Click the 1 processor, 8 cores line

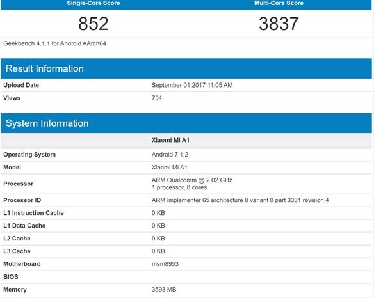[x=179, y=187]
